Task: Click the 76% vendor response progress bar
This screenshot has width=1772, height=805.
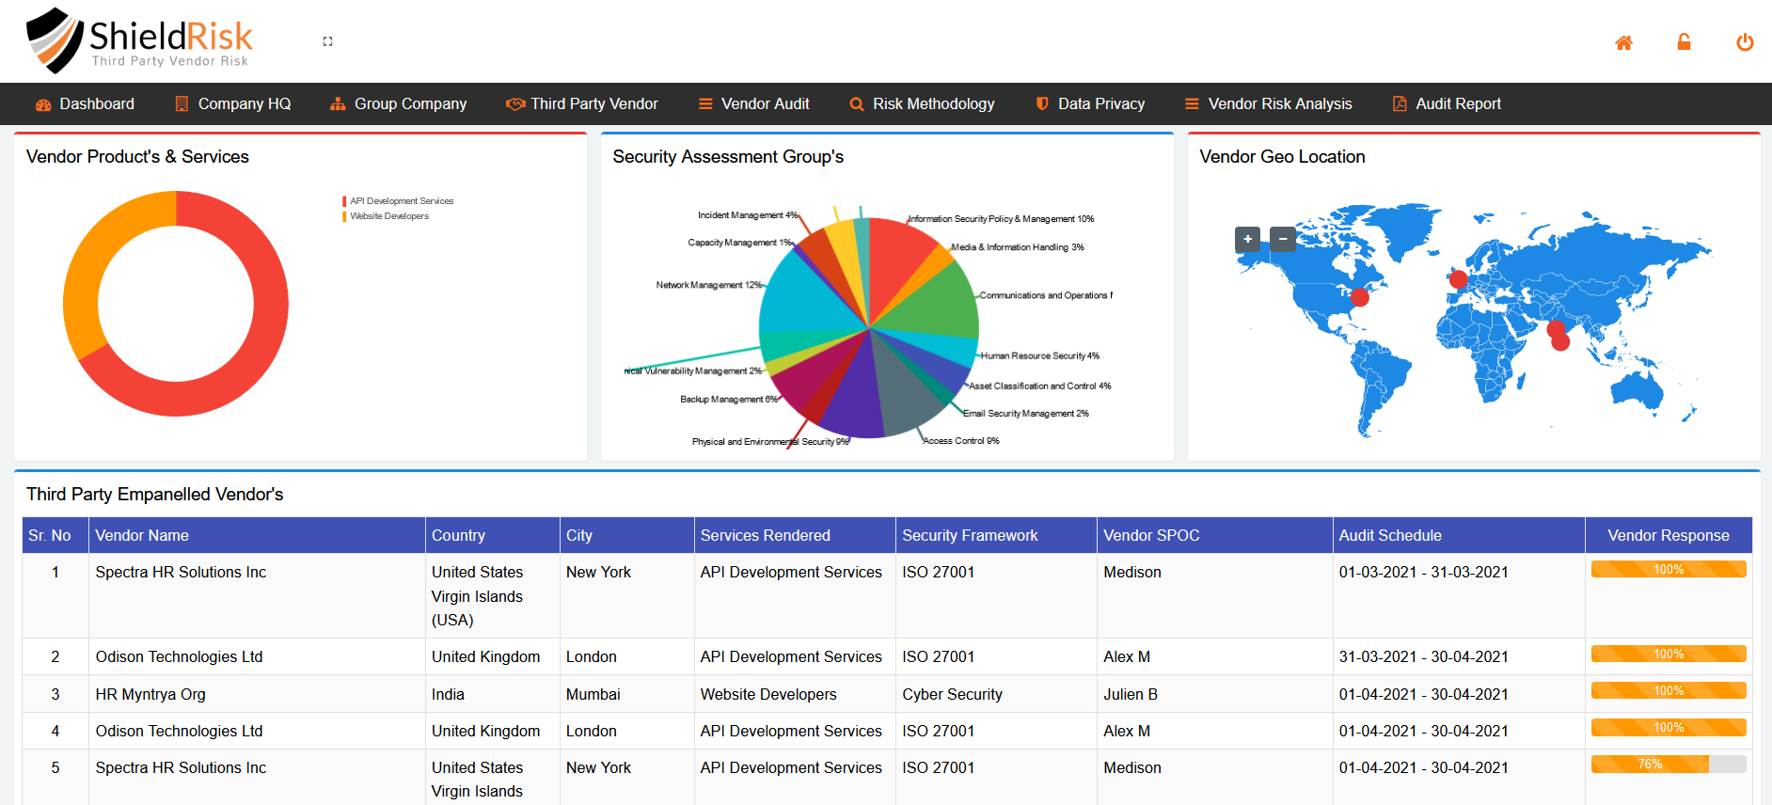Action: pos(1668,765)
